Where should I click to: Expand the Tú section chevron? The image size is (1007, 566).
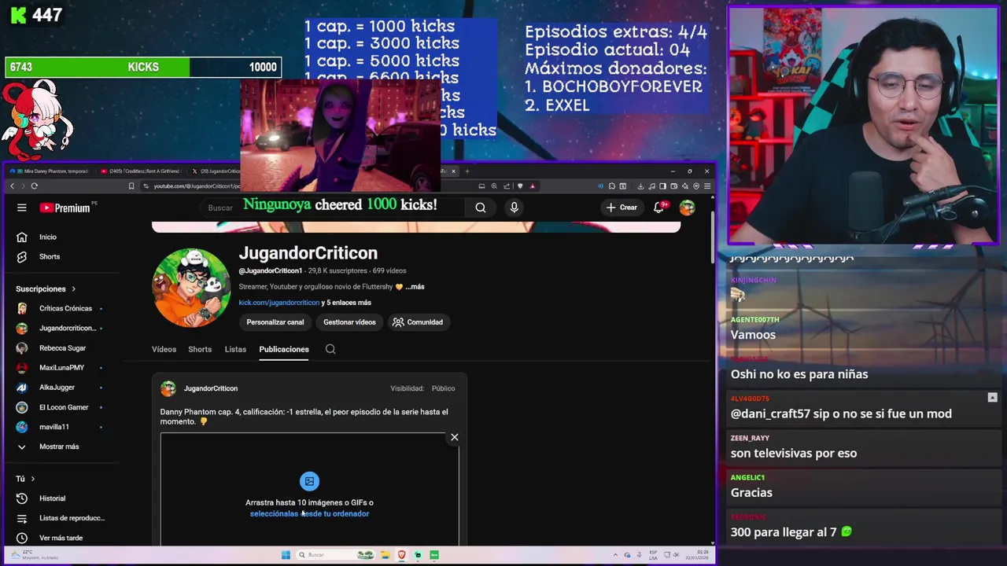33,479
